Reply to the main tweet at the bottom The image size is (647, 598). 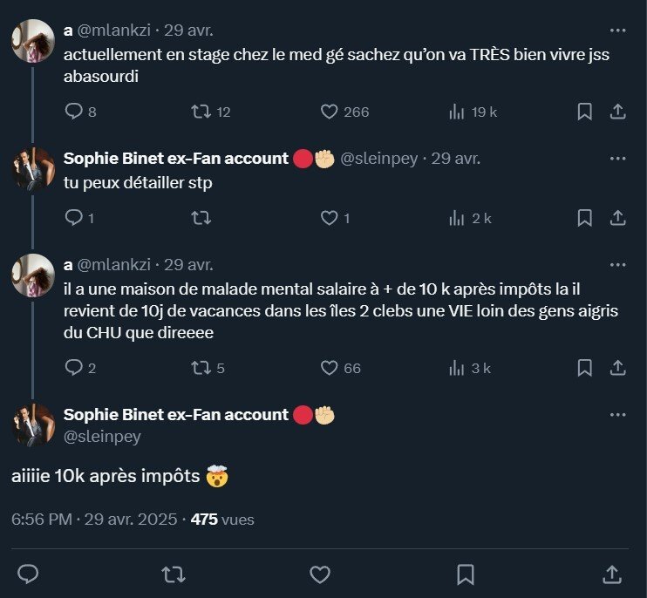click(x=28, y=573)
